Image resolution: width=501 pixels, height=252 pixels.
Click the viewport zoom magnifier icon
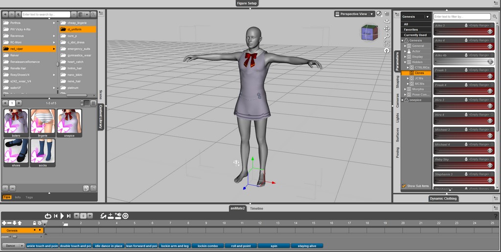pos(387,36)
